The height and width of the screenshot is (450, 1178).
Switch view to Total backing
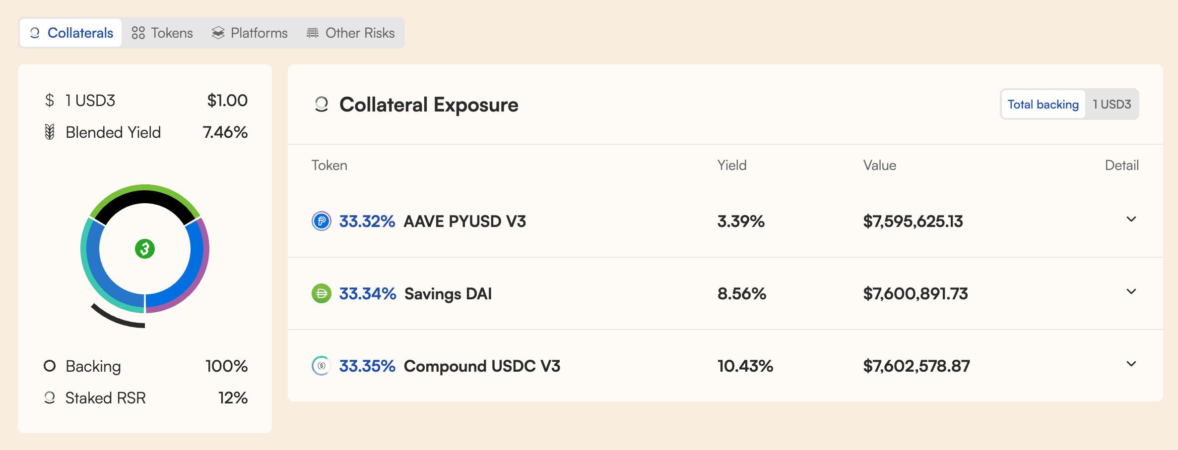coord(1043,105)
